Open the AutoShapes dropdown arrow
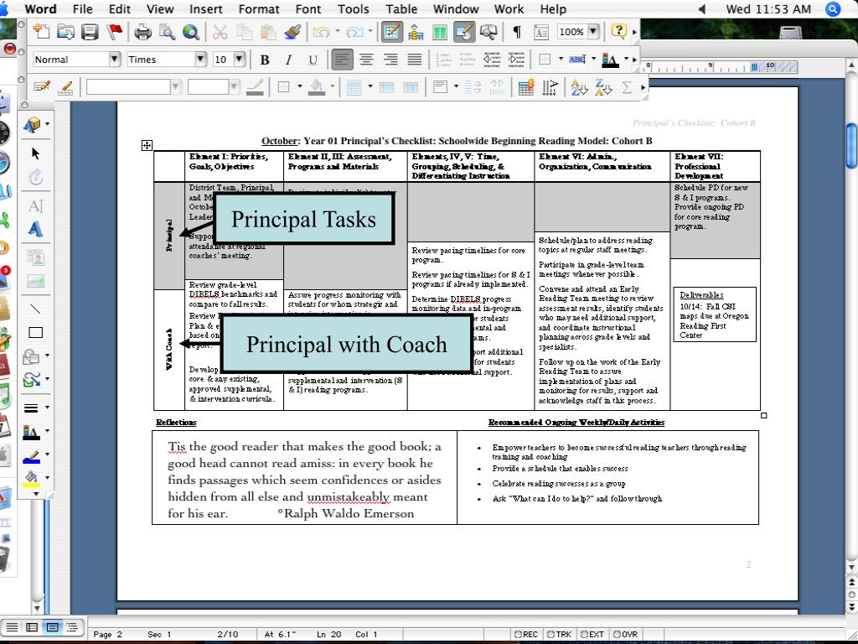 click(47, 356)
